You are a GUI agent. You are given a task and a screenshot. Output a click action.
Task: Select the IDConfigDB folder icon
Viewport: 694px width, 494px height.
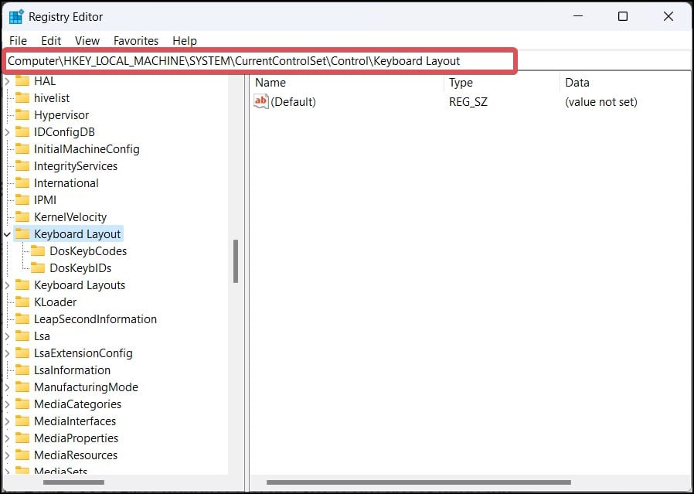22,132
